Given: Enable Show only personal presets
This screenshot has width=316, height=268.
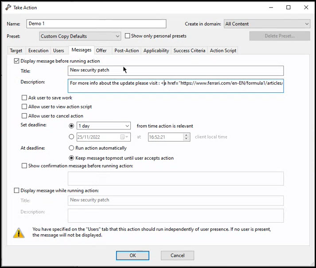Looking at the screenshot, I should pyautogui.click(x=128, y=36).
